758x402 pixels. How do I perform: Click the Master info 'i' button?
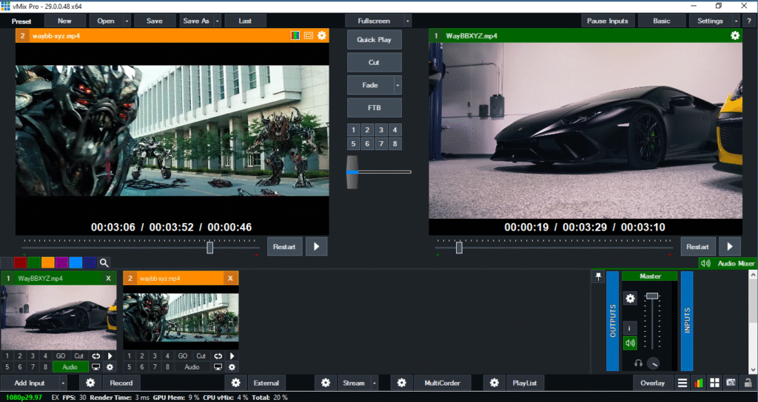(x=629, y=328)
